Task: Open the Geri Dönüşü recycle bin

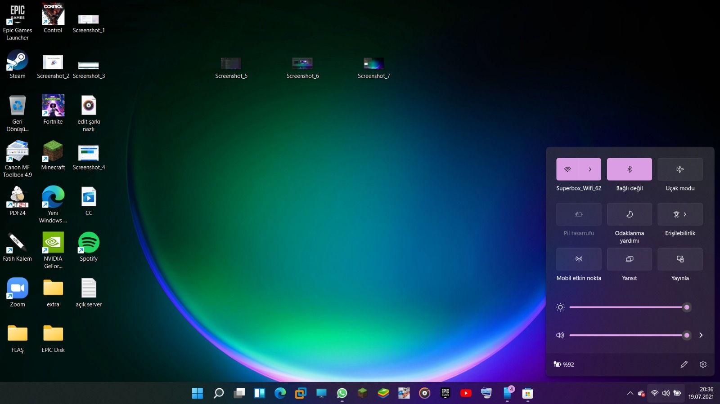Action: [x=18, y=113]
